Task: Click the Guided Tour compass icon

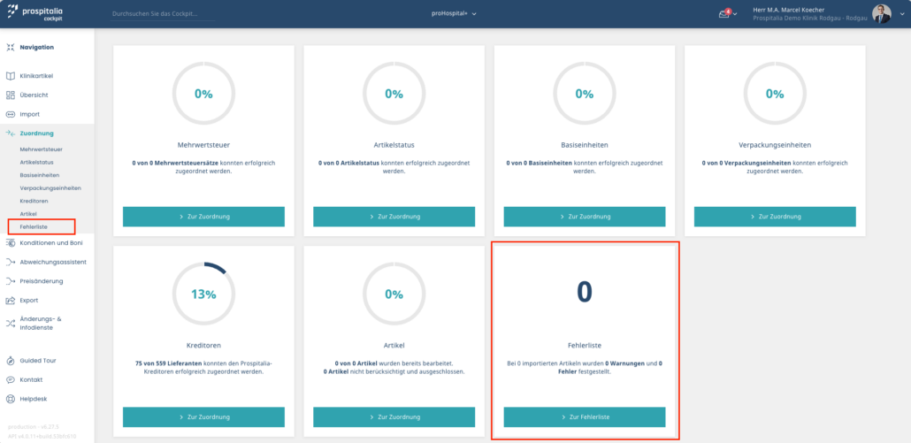Action: pyautogui.click(x=10, y=361)
